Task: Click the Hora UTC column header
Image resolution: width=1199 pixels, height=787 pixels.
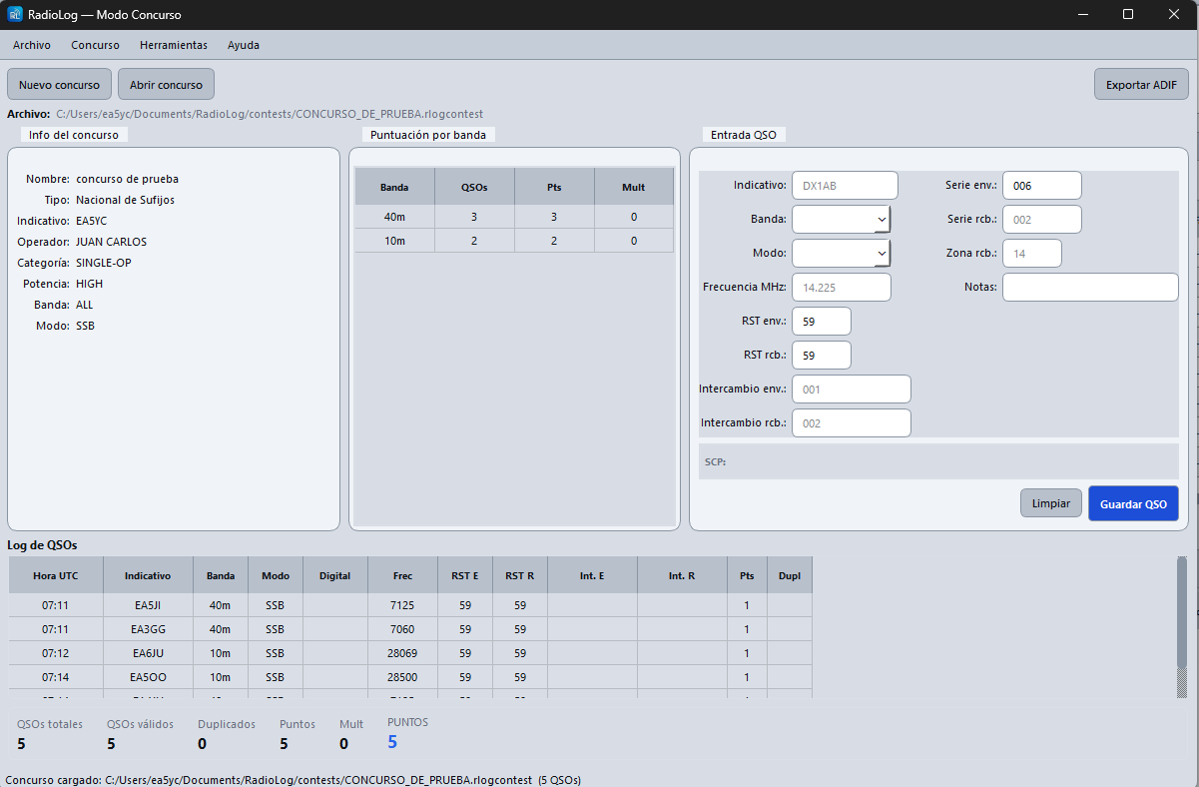Action: click(x=56, y=575)
